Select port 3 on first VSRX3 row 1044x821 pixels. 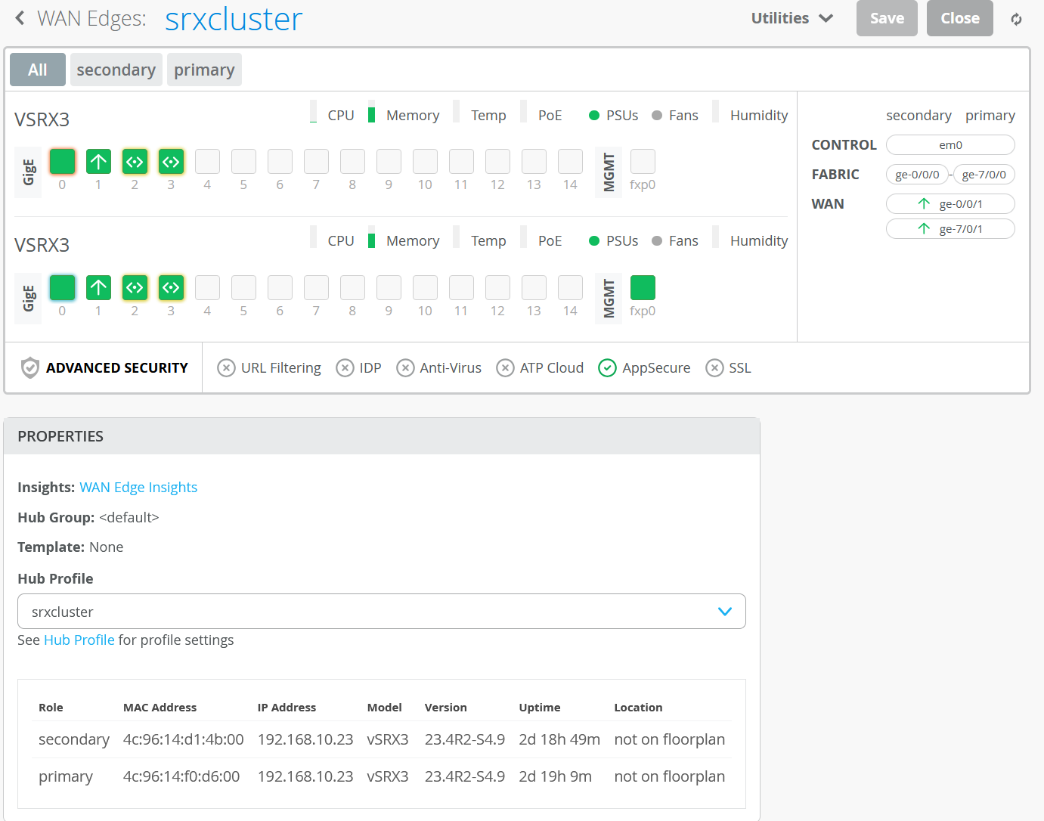coord(171,161)
